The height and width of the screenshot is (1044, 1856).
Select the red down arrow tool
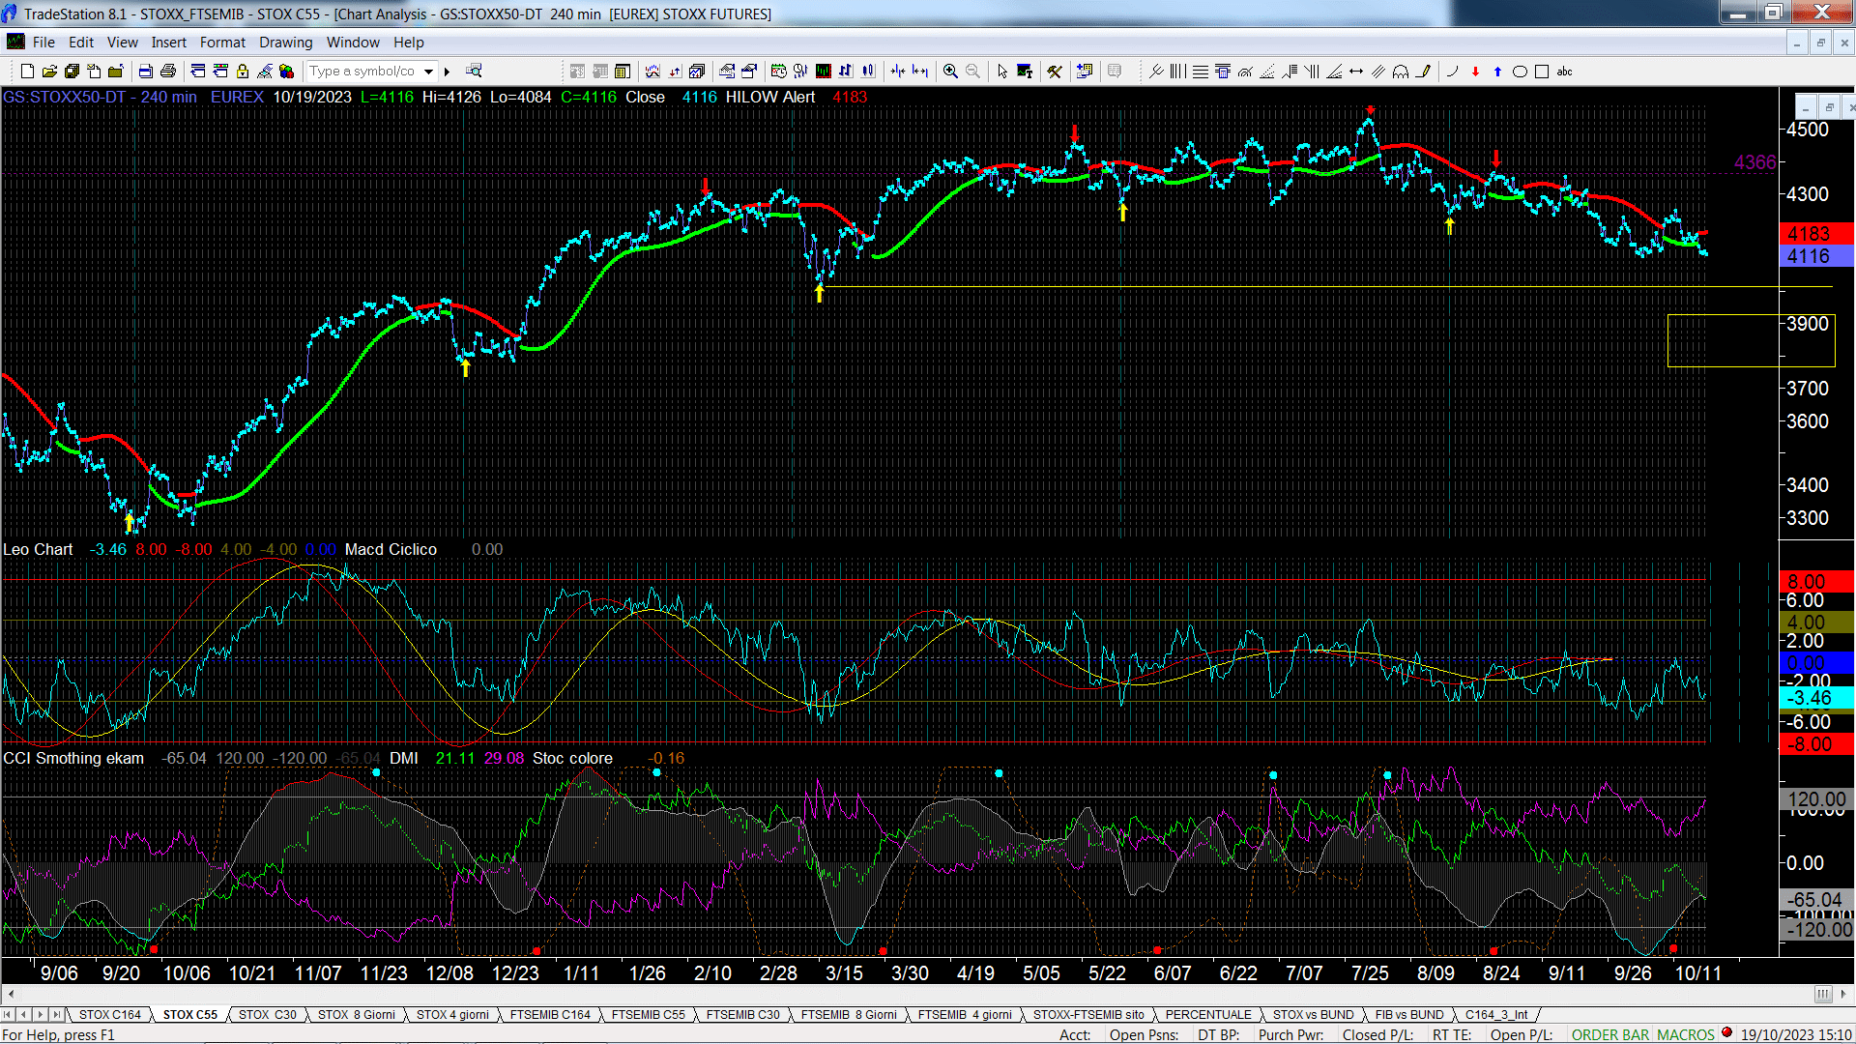coord(1475,71)
